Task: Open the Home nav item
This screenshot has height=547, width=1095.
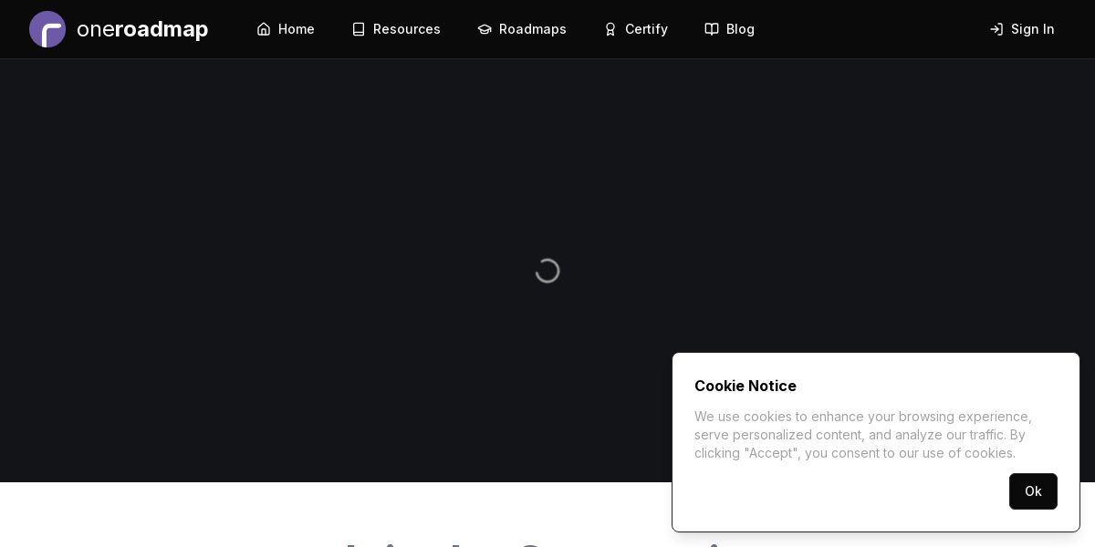Action: point(286,29)
